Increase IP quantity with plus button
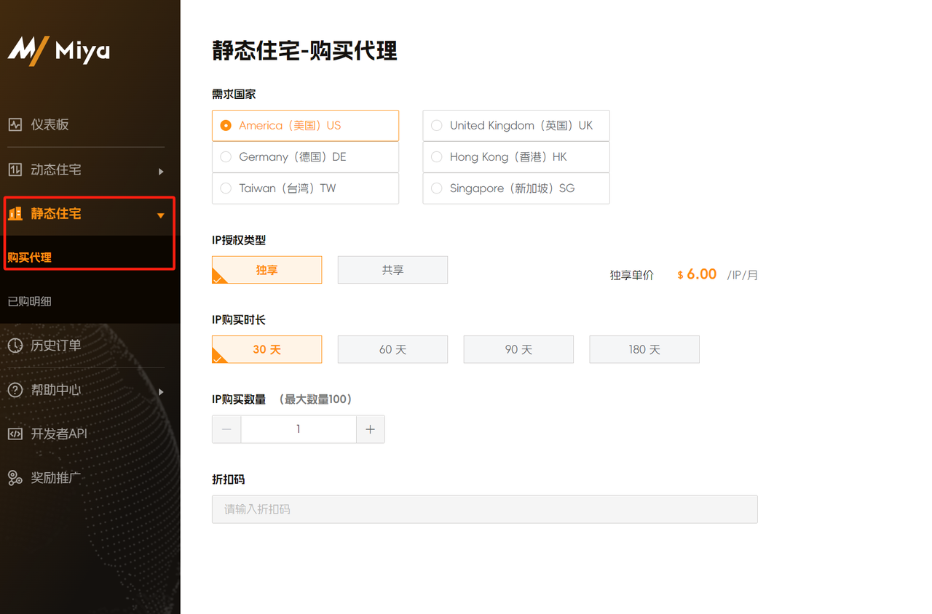Screen dimensions: 932x614 point(370,429)
